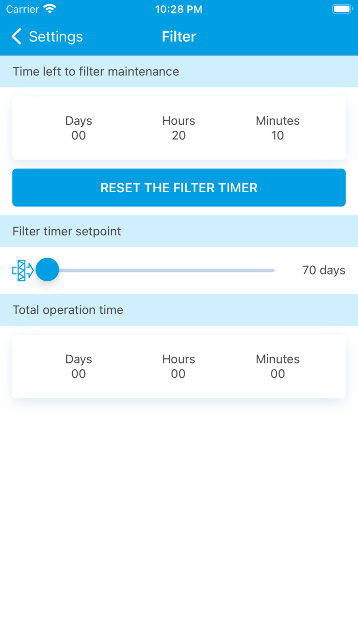This screenshot has width=358, height=636.
Task: Tap the Hours value showing 20
Action: pyautogui.click(x=178, y=135)
